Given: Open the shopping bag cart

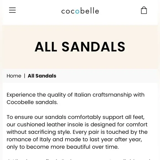Looking at the screenshot, I should [x=144, y=10].
